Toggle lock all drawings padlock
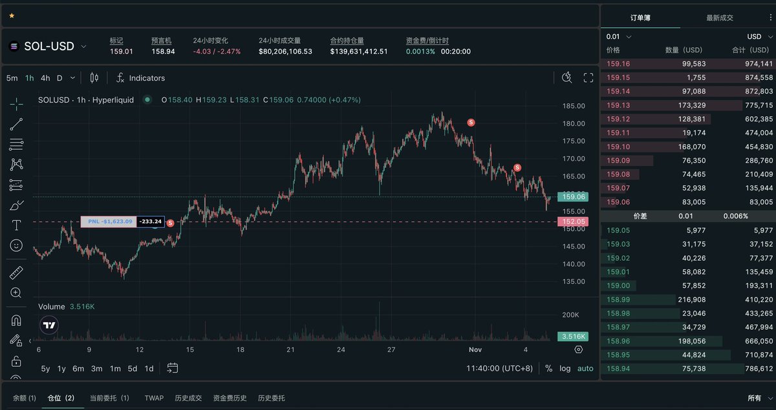 pyautogui.click(x=16, y=360)
